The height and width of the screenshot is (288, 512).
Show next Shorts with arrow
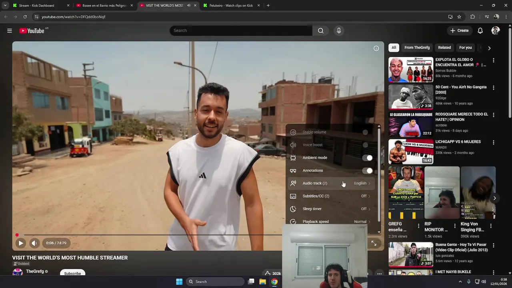tap(494, 198)
